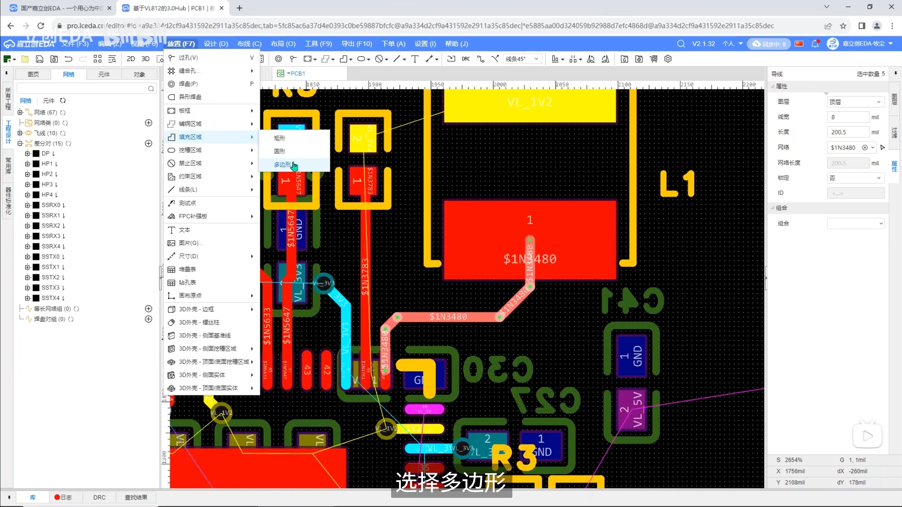This screenshot has height=507, width=902.
Task: Open the 锁定 lock dropdown
Action: [x=855, y=178]
